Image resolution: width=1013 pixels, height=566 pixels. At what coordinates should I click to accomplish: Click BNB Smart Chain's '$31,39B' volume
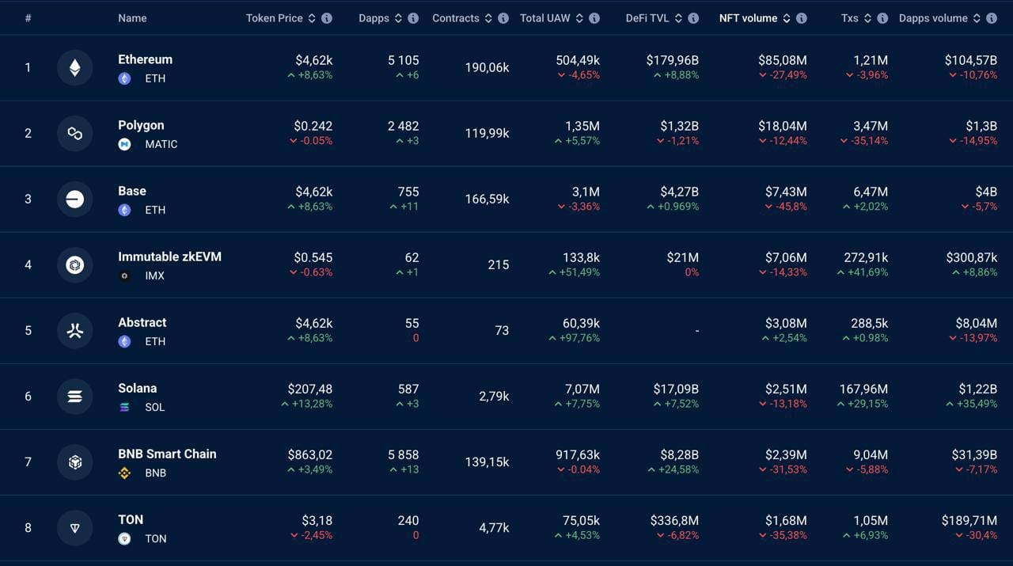coord(974,454)
